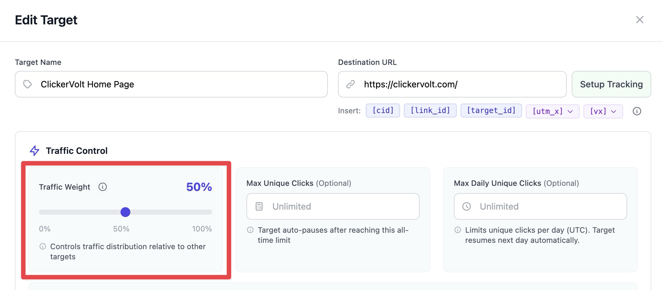Expand the [utm_x] token dropdown
Viewport: 662px width, 290px height.
click(x=553, y=111)
